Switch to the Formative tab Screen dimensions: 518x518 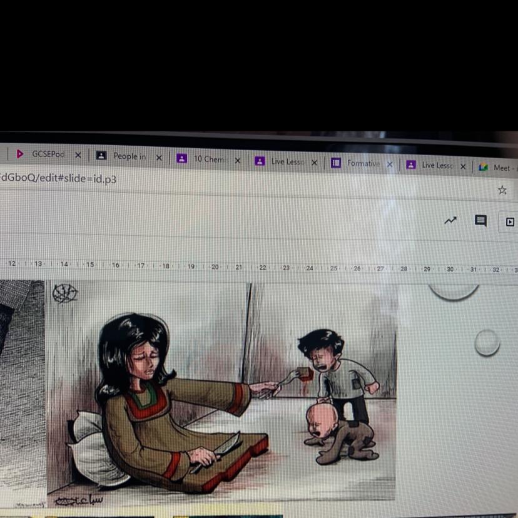(363, 163)
